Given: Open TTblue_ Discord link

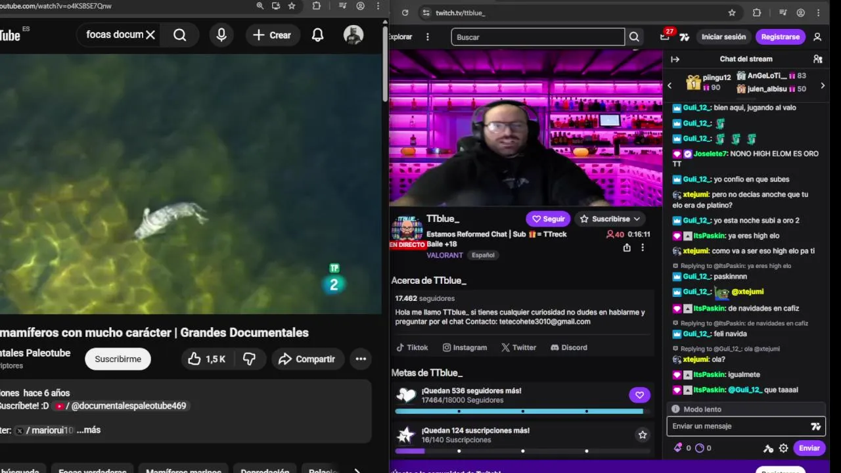Looking at the screenshot, I should click(569, 348).
